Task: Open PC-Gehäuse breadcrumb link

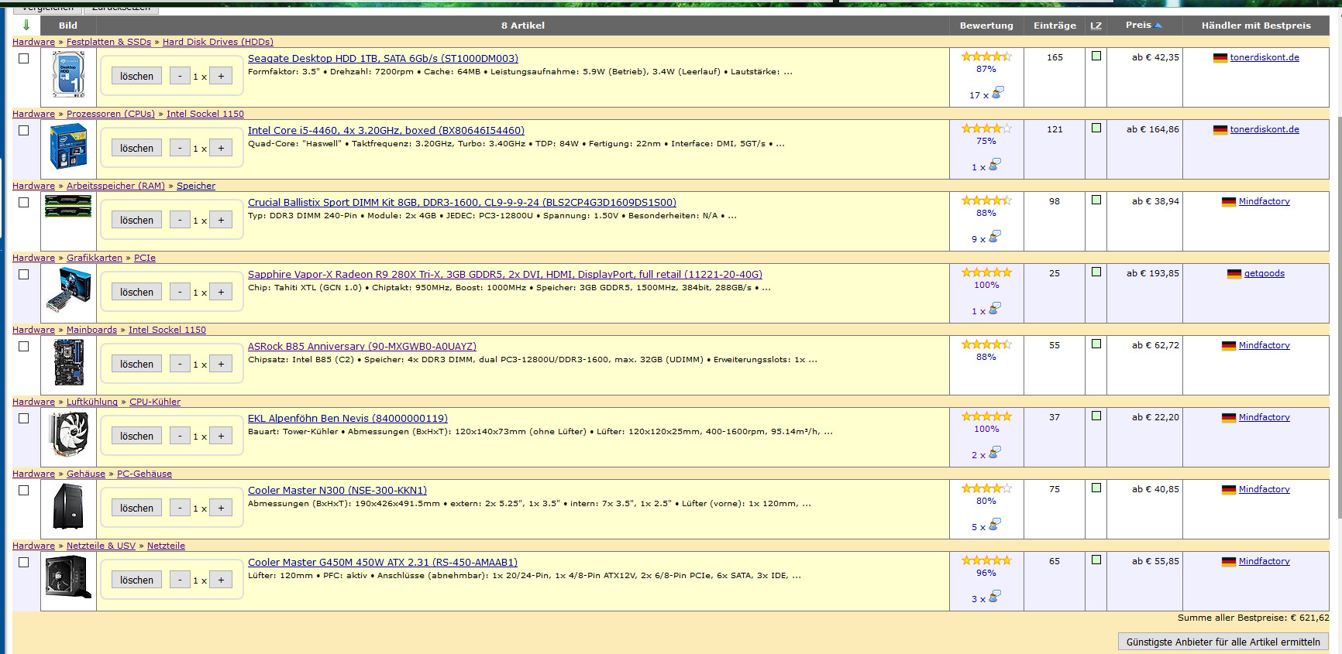Action: (x=144, y=474)
